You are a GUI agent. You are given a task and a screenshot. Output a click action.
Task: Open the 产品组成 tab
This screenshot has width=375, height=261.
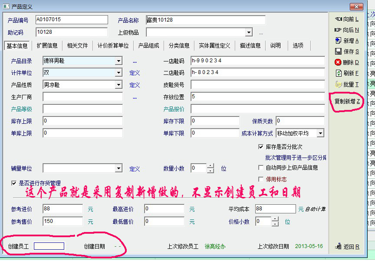148,45
